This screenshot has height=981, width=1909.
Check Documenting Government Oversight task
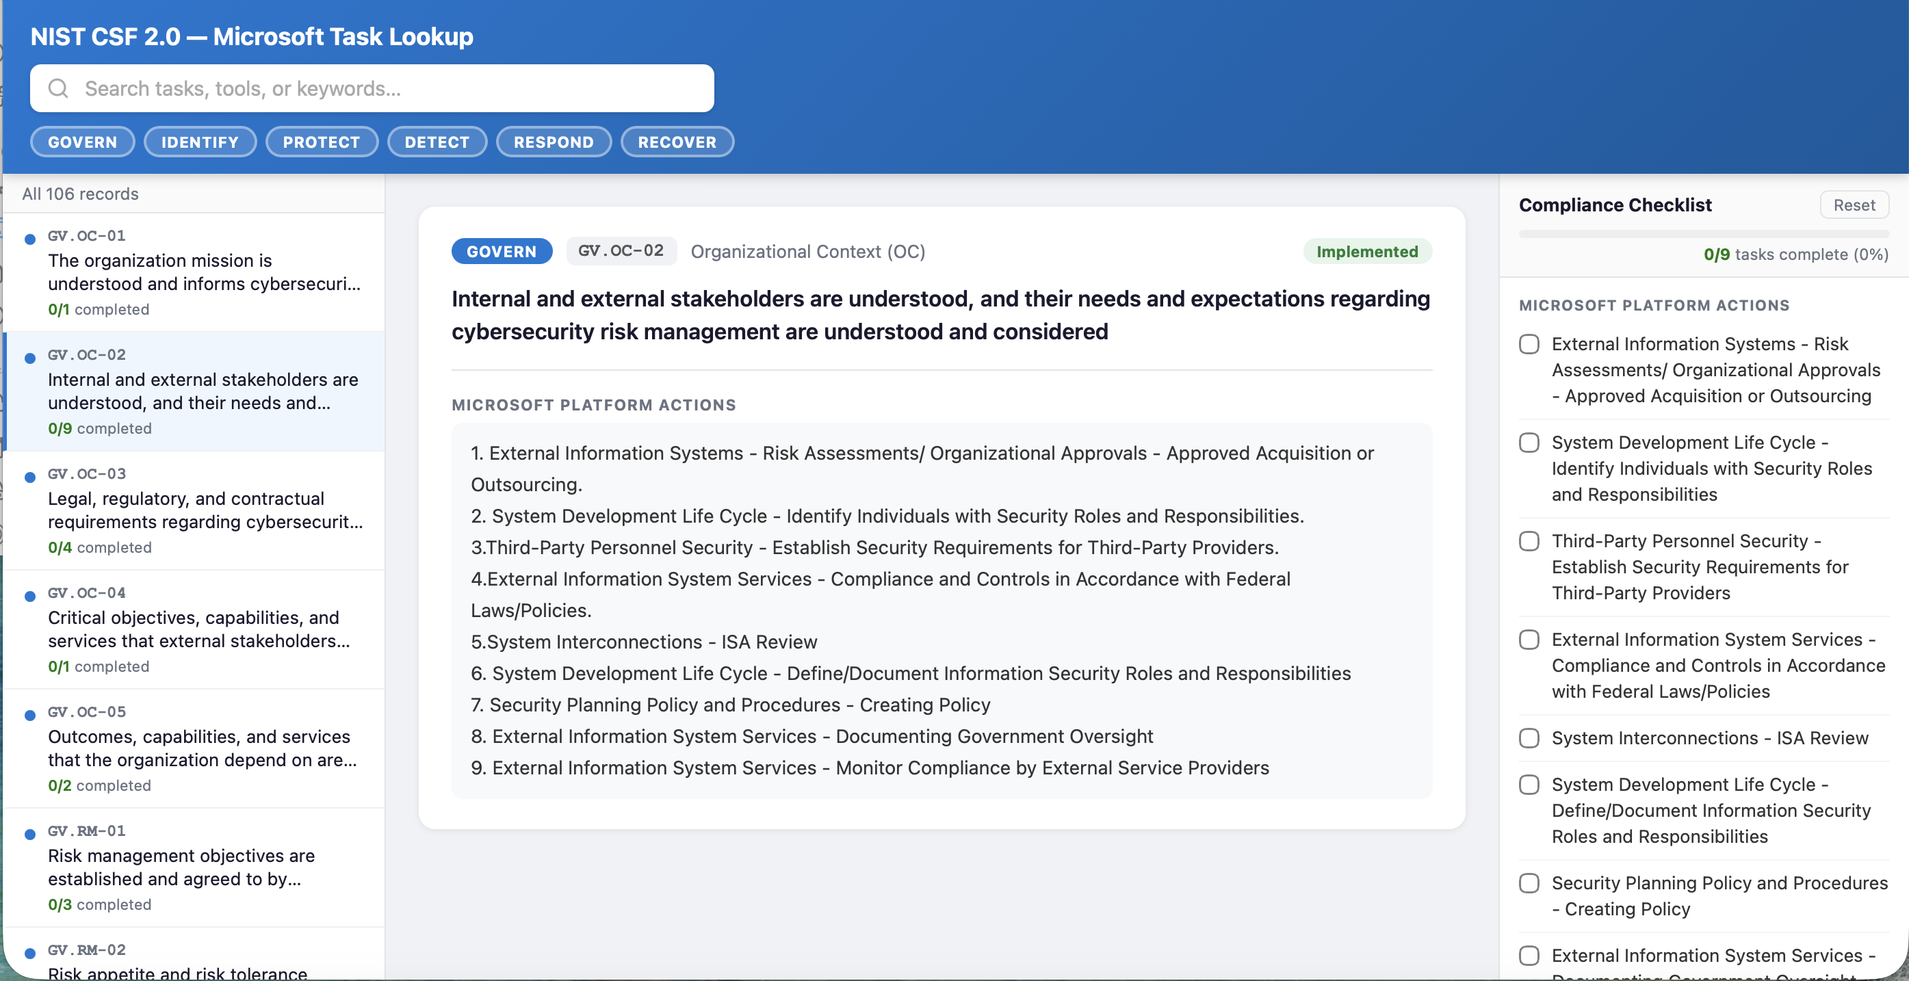coord(1529,956)
